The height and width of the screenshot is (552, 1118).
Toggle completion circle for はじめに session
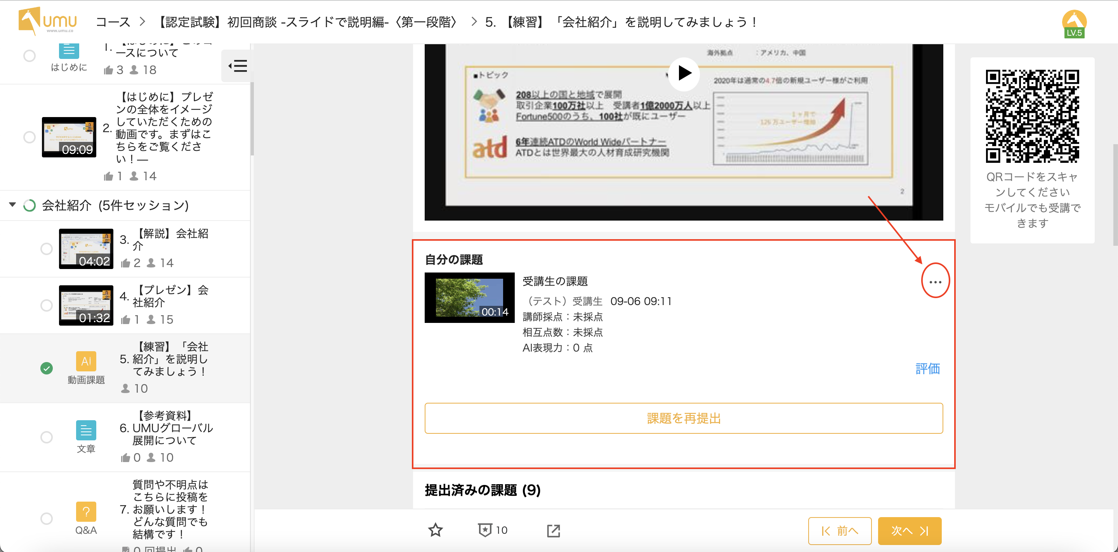(x=30, y=56)
